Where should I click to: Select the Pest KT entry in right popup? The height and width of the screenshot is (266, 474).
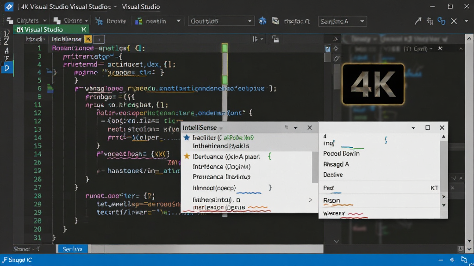click(x=380, y=188)
